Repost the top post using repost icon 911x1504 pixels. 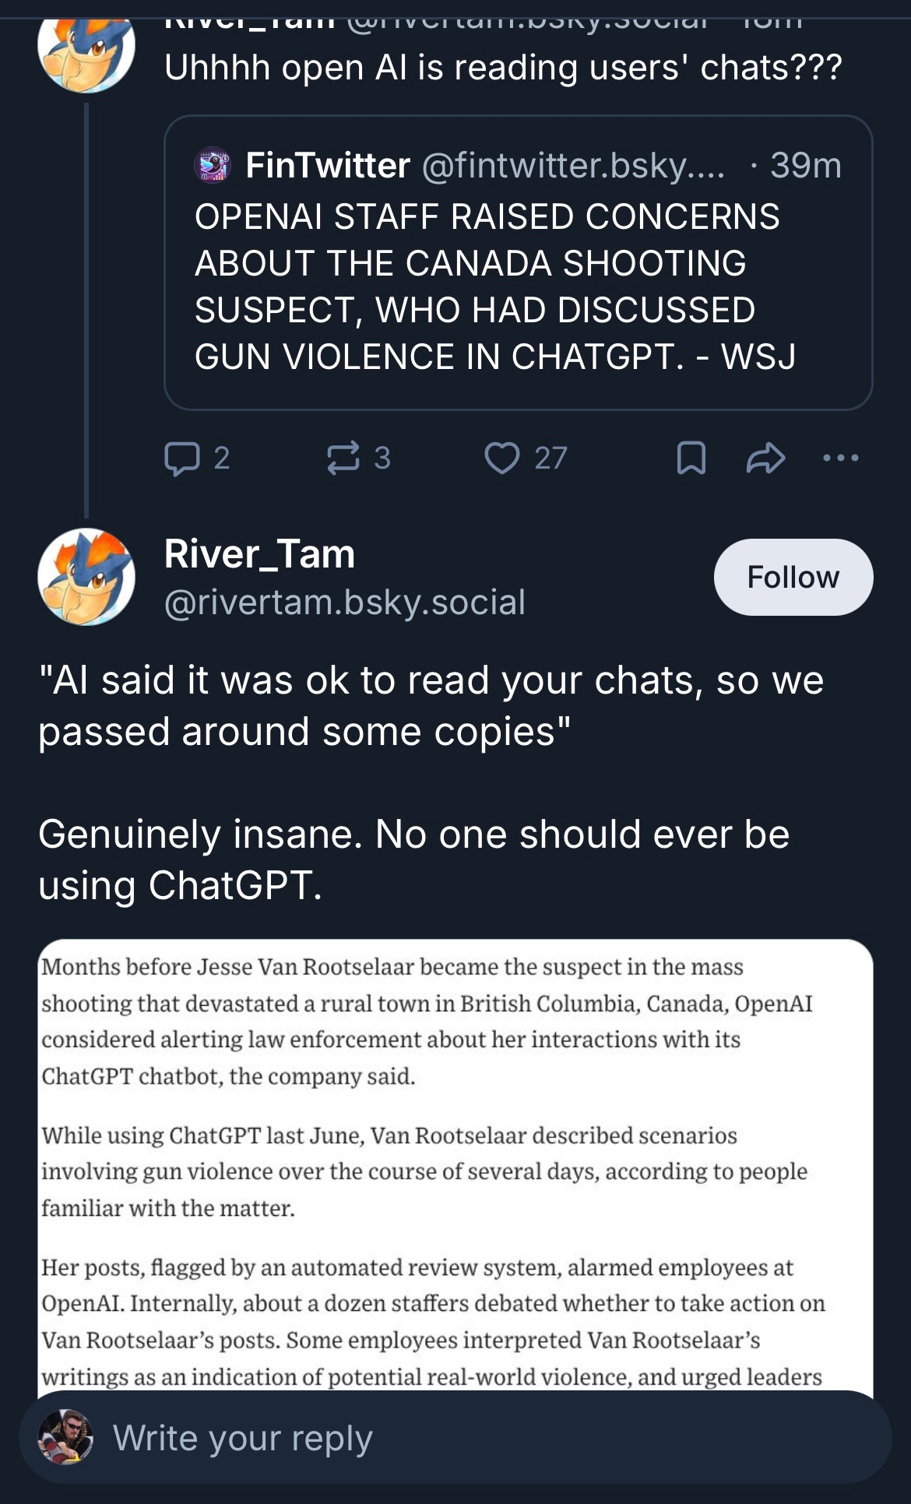point(343,458)
